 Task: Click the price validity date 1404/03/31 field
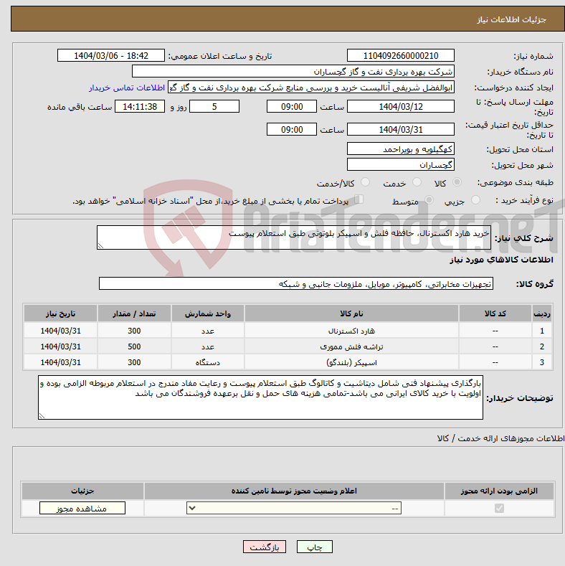(401, 129)
